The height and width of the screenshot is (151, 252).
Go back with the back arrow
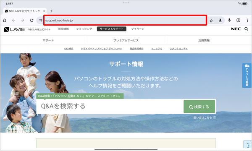(14, 20)
